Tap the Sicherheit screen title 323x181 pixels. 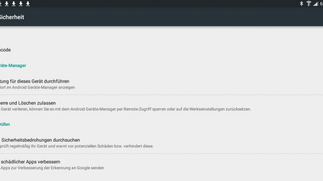(x=12, y=17)
